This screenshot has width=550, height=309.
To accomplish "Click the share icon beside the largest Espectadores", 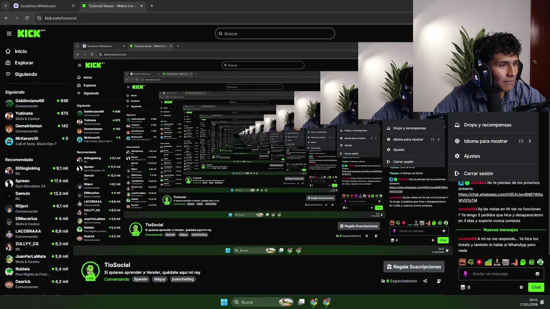I will tap(425, 281).
